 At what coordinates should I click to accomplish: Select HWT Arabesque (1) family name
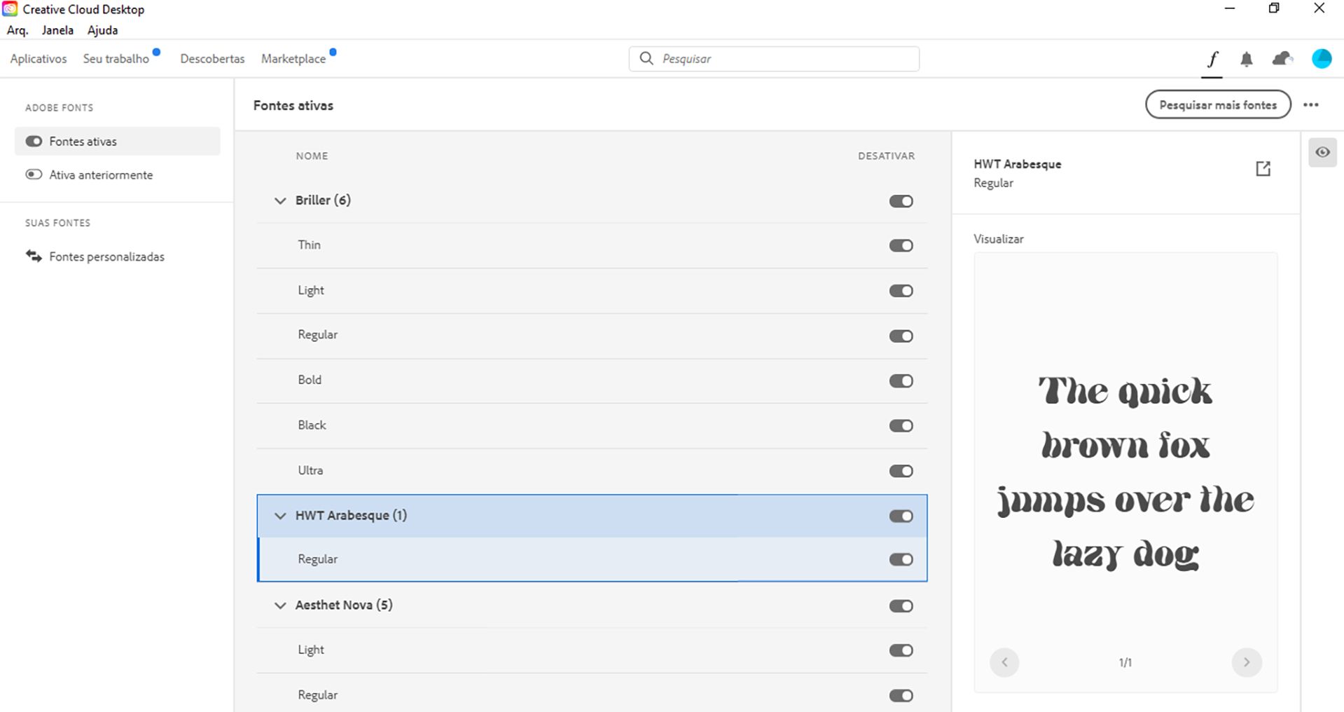click(x=351, y=515)
